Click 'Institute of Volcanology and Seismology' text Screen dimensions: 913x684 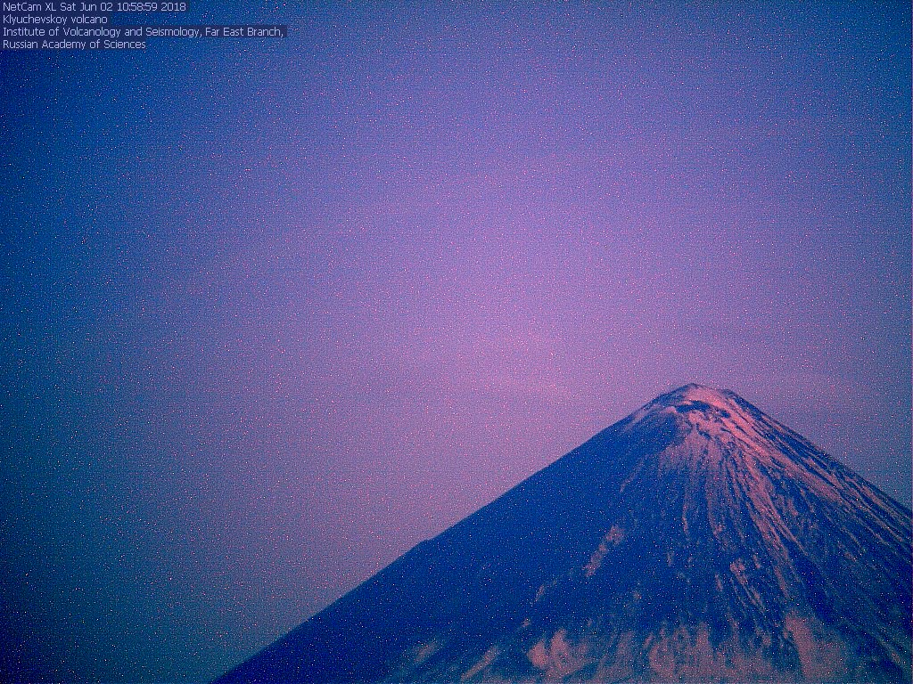point(102,32)
